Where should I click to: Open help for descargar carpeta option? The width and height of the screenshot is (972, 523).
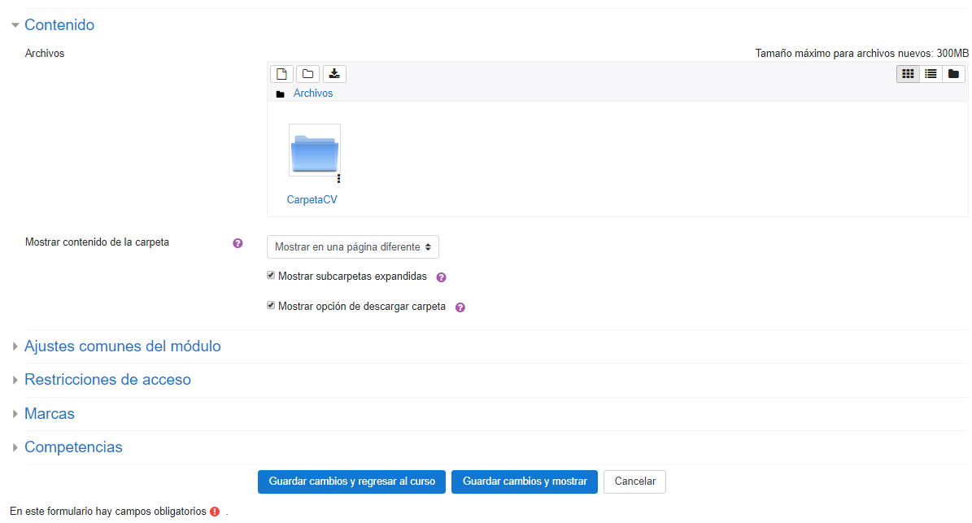tap(460, 308)
